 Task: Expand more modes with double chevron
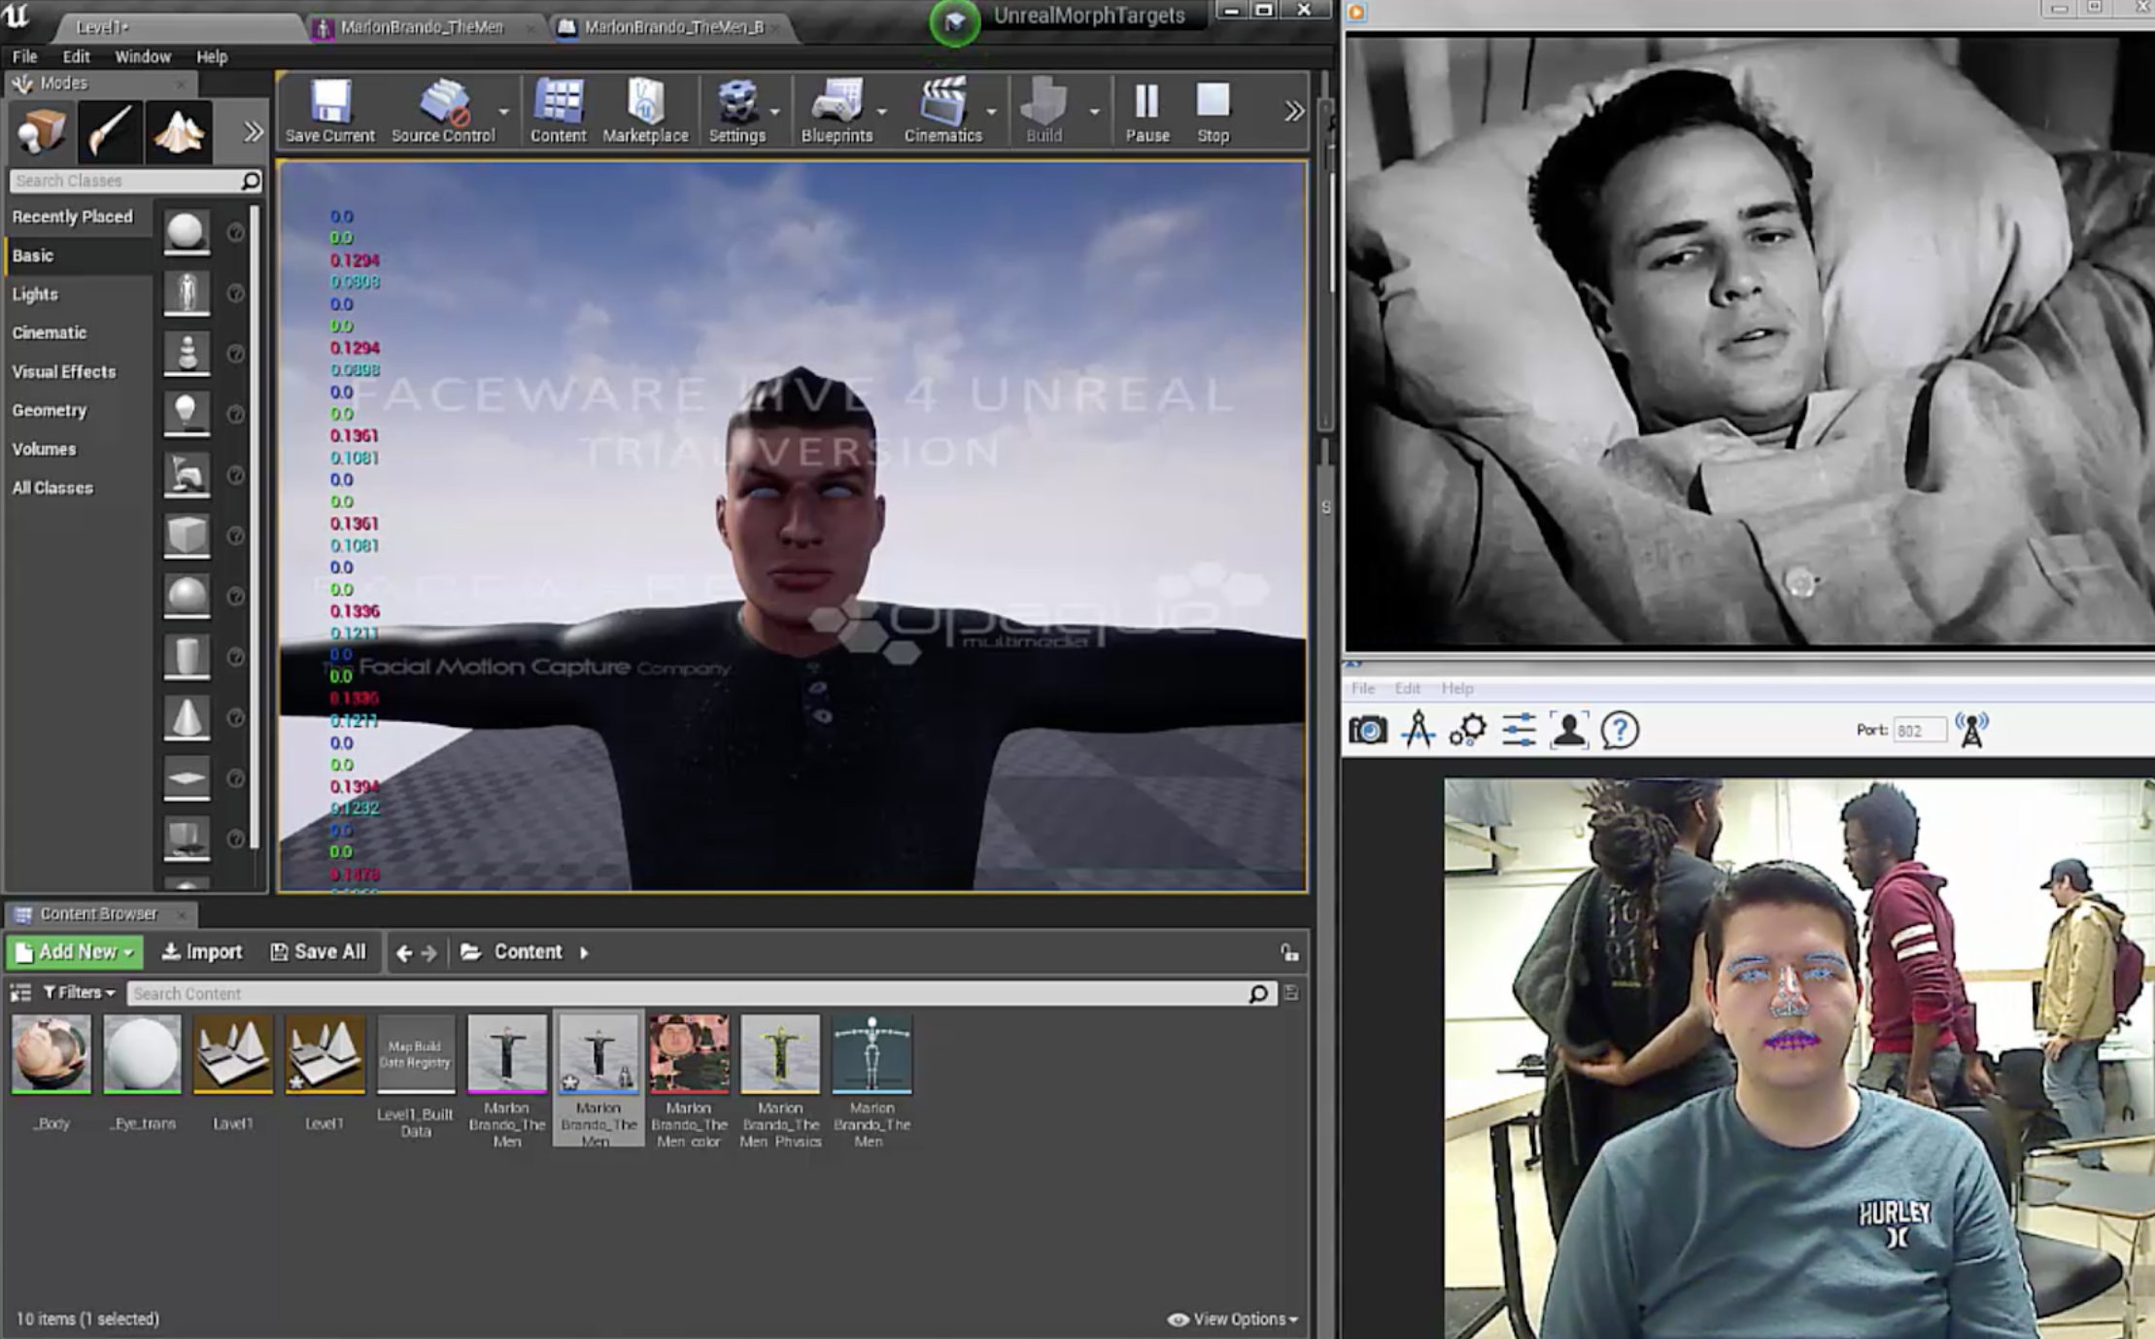pyautogui.click(x=253, y=131)
